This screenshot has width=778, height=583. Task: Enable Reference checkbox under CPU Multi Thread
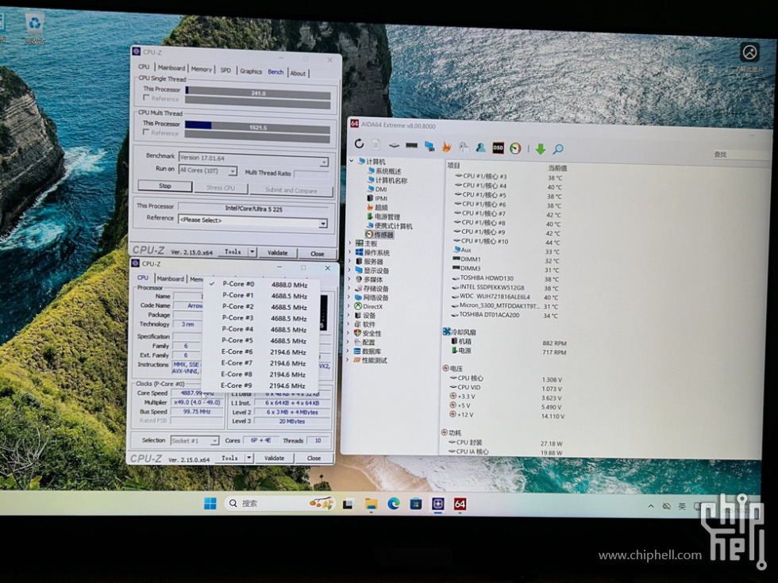[146, 133]
